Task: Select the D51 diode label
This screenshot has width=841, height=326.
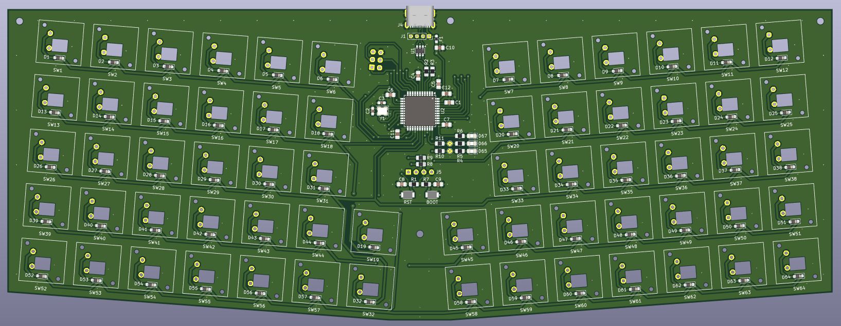Action: click(782, 222)
